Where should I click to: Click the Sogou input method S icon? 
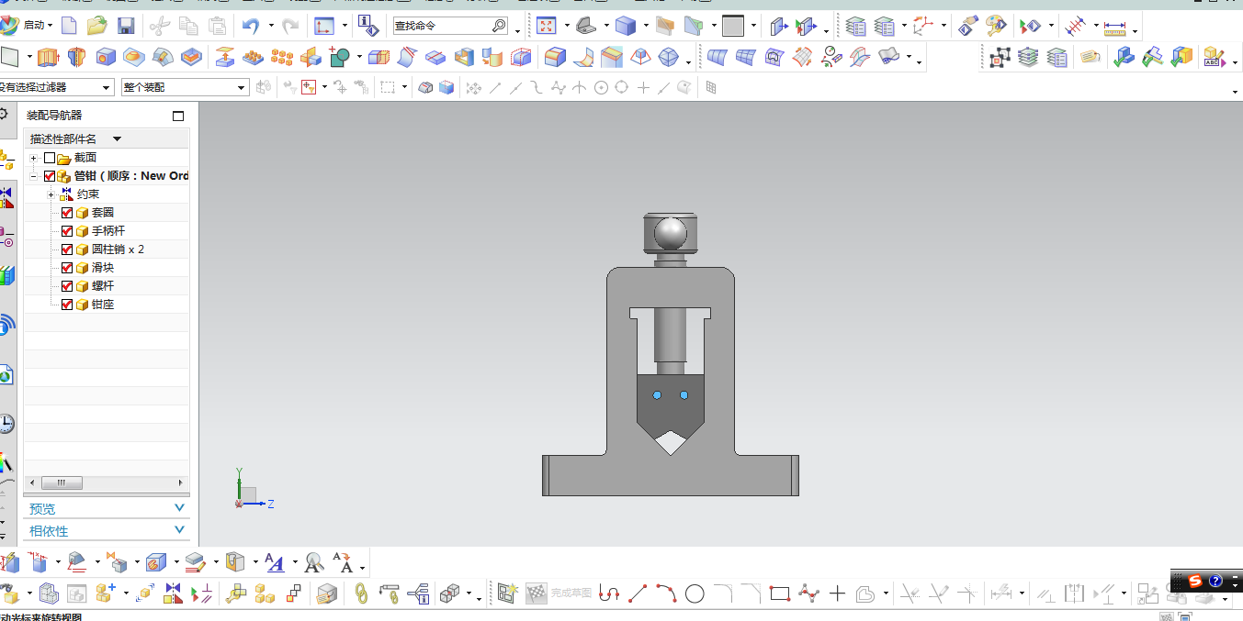[x=1194, y=581]
